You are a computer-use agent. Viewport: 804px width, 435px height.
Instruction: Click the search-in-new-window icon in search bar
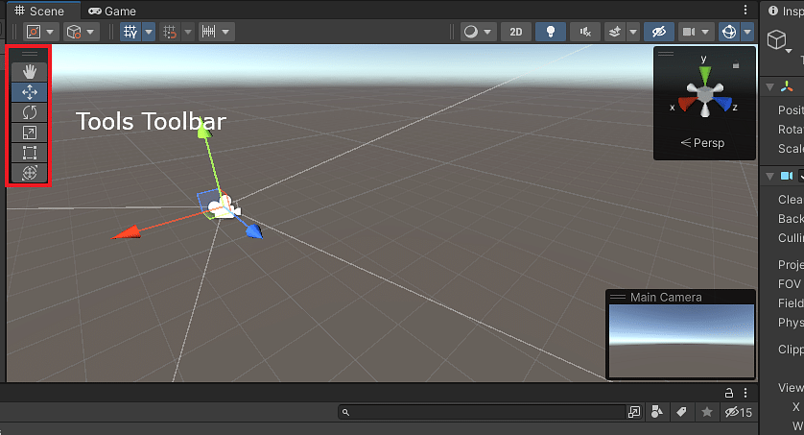(634, 412)
